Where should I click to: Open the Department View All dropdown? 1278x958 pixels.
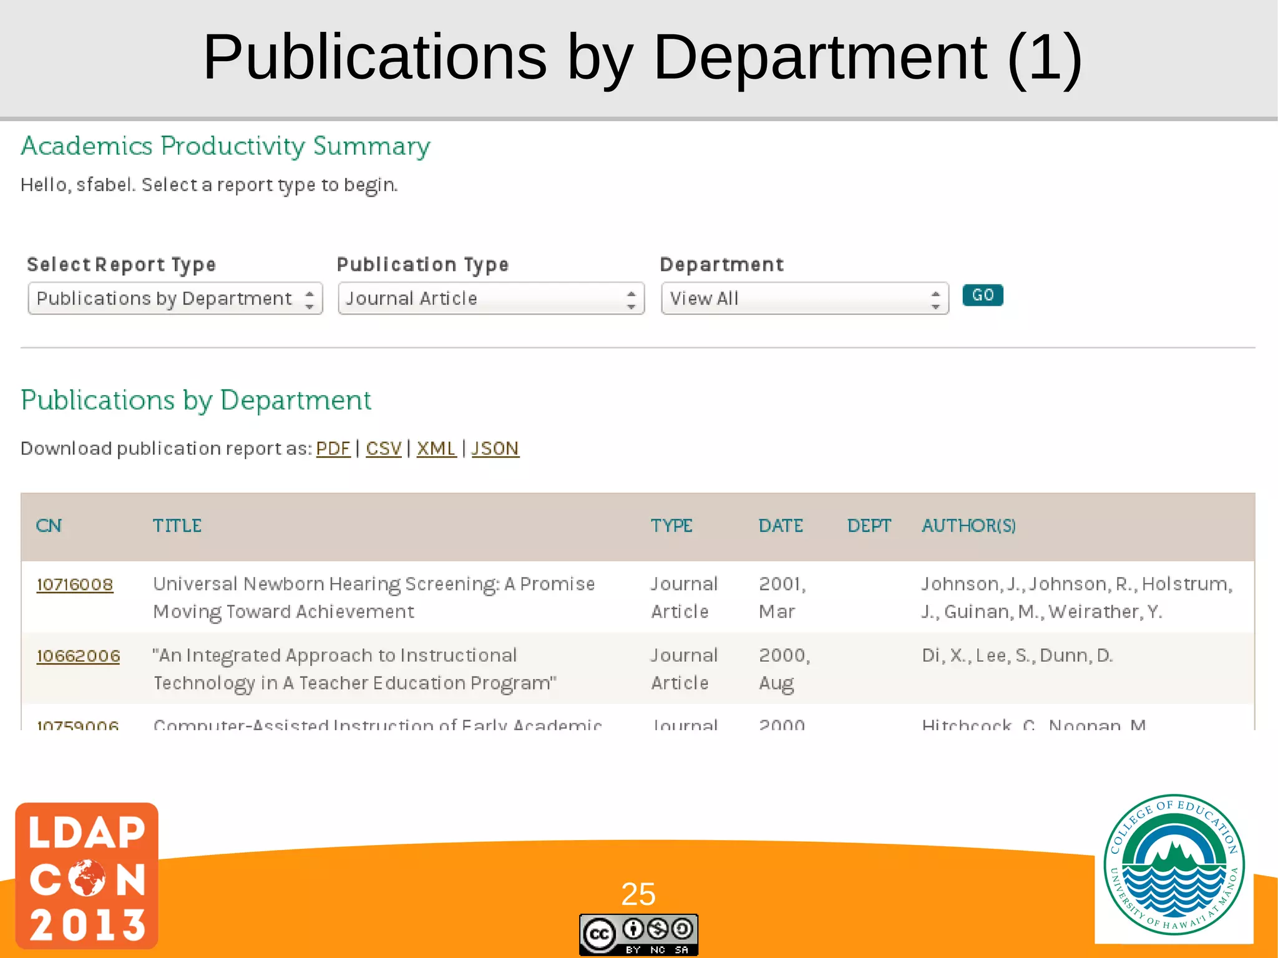click(x=805, y=298)
